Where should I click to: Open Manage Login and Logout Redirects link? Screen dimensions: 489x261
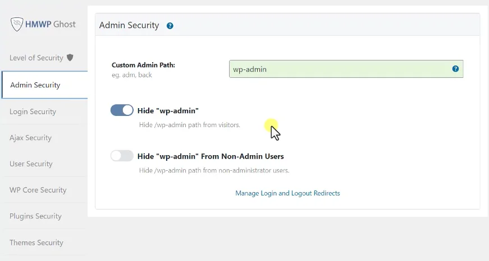(287, 193)
